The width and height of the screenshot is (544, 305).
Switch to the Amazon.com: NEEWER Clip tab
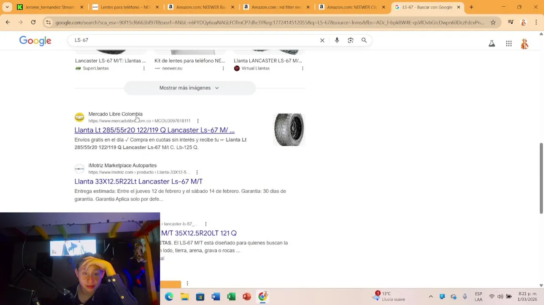click(352, 7)
